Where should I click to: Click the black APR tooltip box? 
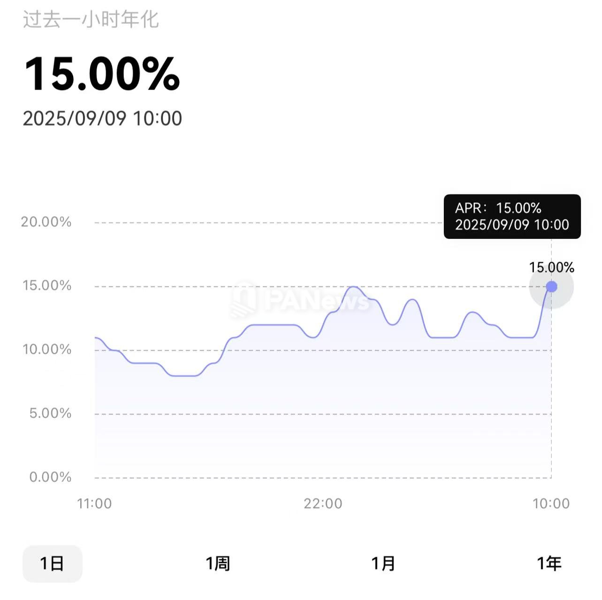512,217
